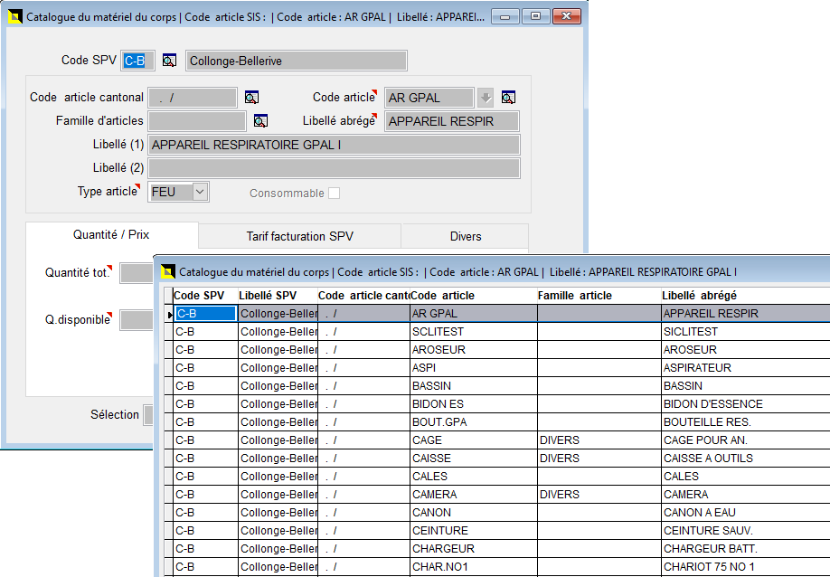Open the Type article dropdown
Image resolution: width=830 pixels, height=577 pixels.
point(200,192)
